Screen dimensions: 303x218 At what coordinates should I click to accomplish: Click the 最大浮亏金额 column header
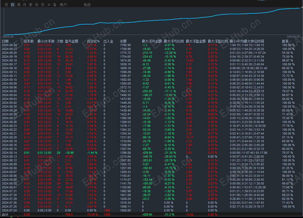coord(152,41)
